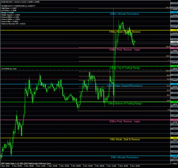Select the MURREYMATH TIMEFRAME by XARD777 label
Viewport: 178px width, 168px height.
pyautogui.click(x=18, y=6)
